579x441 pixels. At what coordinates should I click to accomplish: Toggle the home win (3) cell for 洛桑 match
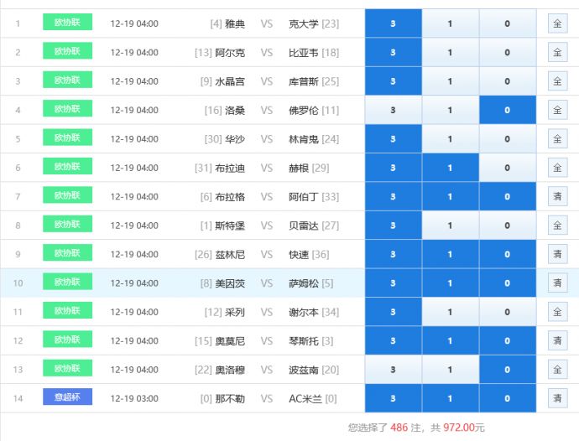coord(393,111)
